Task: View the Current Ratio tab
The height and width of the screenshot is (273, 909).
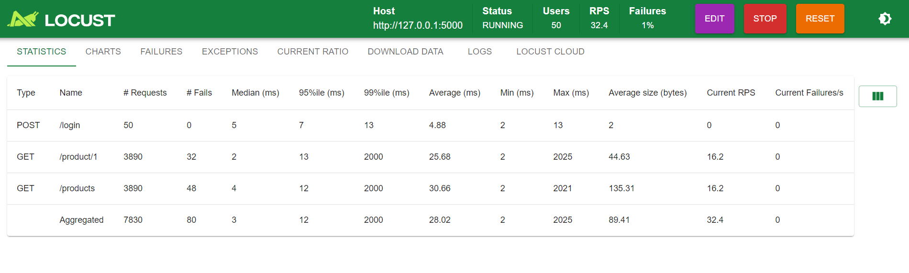Action: pos(312,52)
